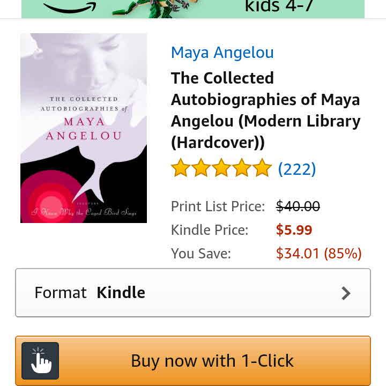The image size is (386, 386).
Task: Open the Maya Angelou author link
Action: [222, 53]
